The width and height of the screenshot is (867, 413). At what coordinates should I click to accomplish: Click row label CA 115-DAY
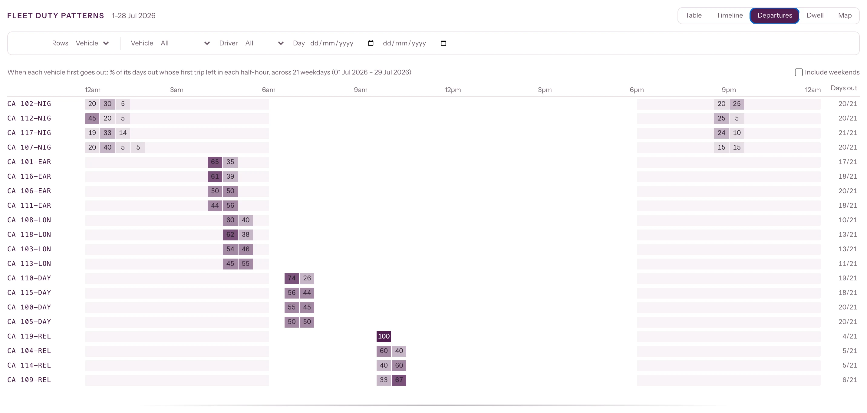(x=29, y=293)
